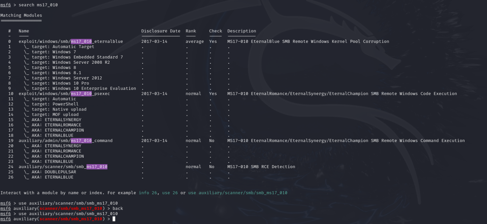Click the 'use 26' example text

coord(170,193)
